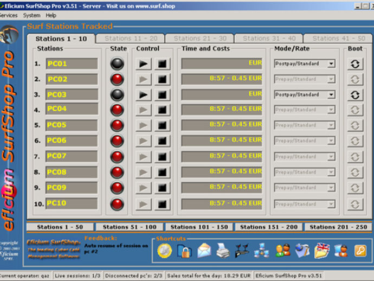The image size is (374, 281).
Task: Open the Mode/Rate dropdown for PC03
Action: click(x=305, y=94)
